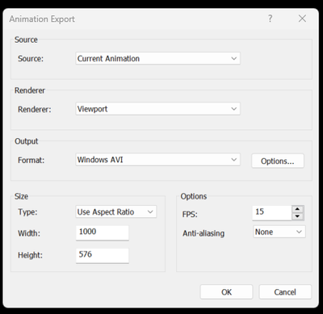This screenshot has width=323, height=314.
Task: Click the Options... button for output format
Action: [x=278, y=161]
